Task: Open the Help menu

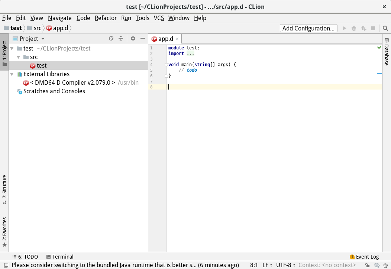Action: 200,18
